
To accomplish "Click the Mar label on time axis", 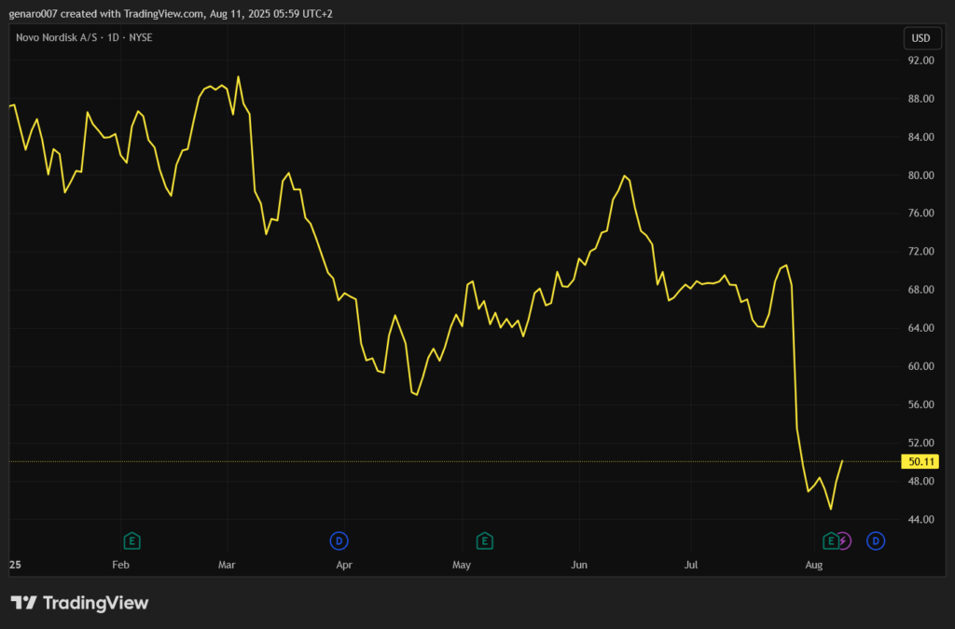I will point(228,565).
